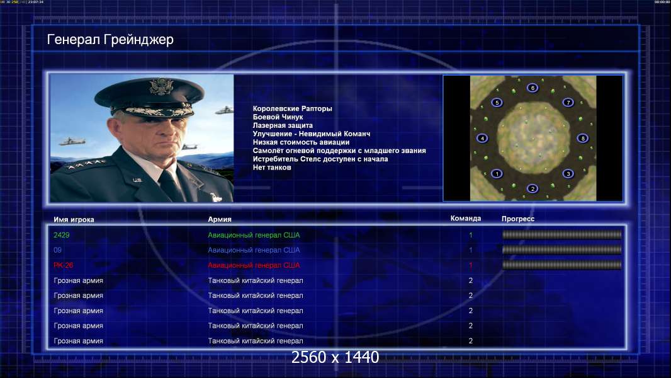This screenshot has height=378, width=671.
Task: Select map start position marker 4
Action: click(x=482, y=138)
